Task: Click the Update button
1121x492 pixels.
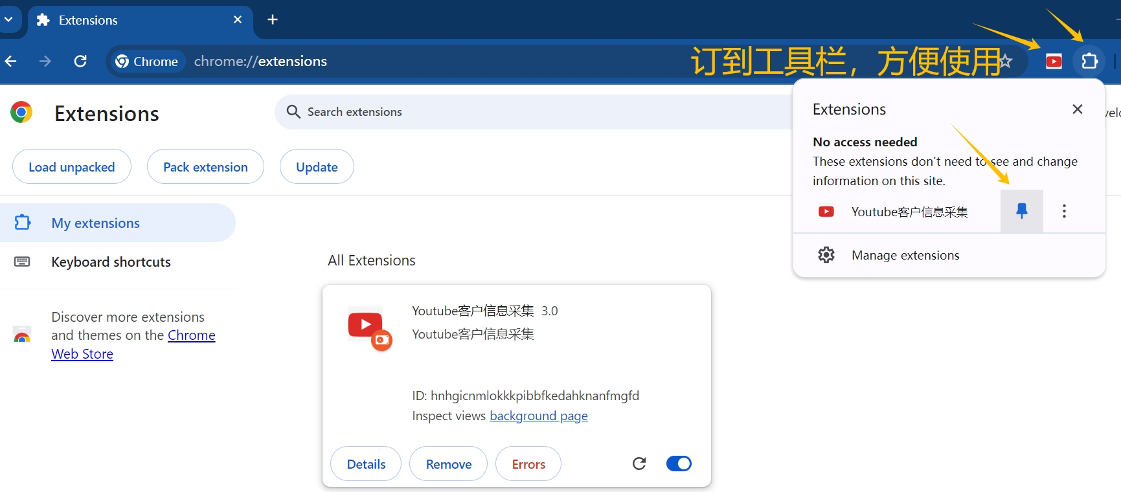Action: [317, 167]
